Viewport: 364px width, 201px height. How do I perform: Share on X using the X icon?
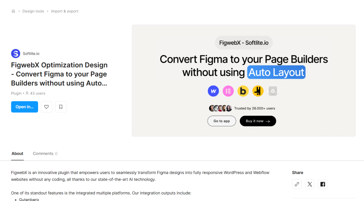click(310, 184)
